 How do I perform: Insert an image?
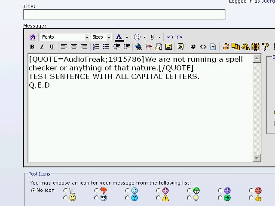pyautogui.click(x=168, y=47)
